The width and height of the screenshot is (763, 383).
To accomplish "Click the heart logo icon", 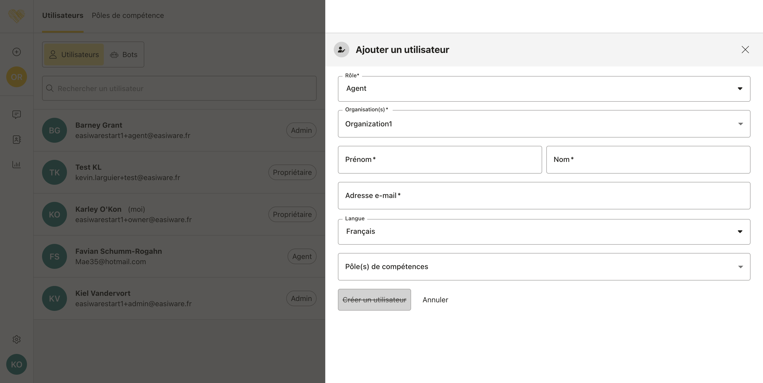I will 17,16.
